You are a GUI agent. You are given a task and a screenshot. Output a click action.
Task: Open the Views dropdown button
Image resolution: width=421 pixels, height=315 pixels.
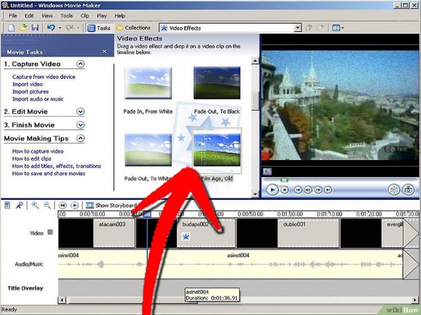click(x=338, y=28)
